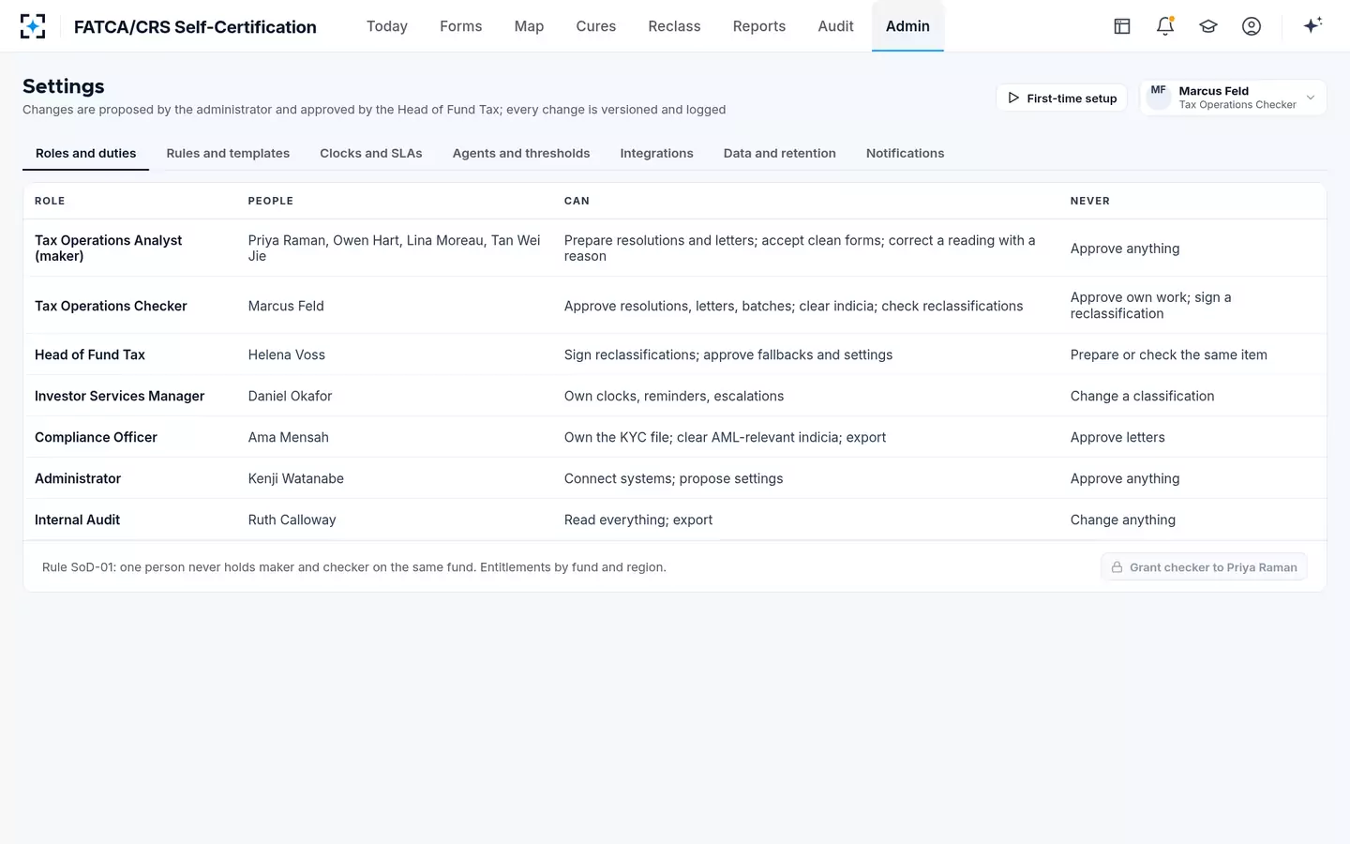Navigate to the Reclass tab
The image size is (1350, 844).
674,26
